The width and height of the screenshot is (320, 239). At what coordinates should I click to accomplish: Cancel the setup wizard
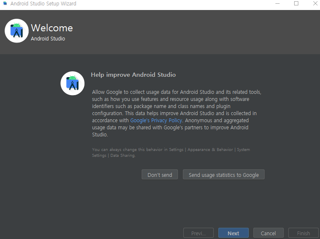click(x=268, y=233)
